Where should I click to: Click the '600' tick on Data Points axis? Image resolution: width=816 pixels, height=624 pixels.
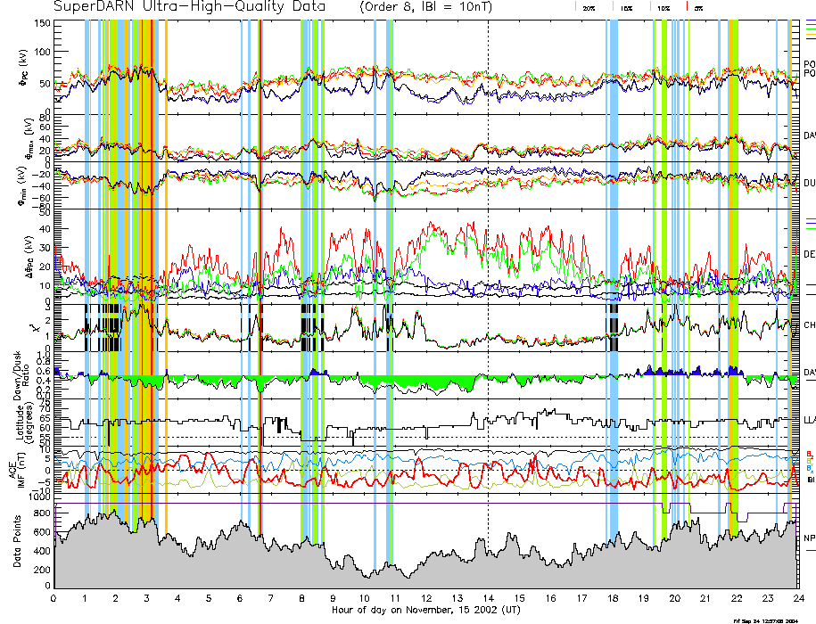point(44,532)
